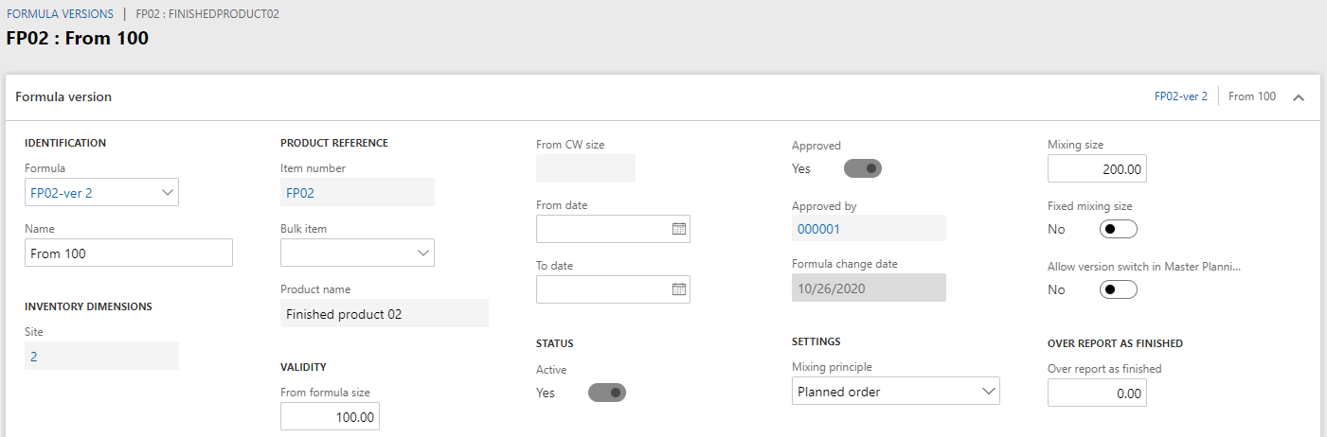The width and height of the screenshot is (1327, 437).
Task: Toggle the Approved switch
Action: (x=863, y=168)
